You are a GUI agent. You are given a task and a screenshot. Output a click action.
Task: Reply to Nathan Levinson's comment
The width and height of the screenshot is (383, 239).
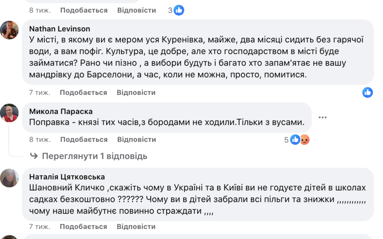pyautogui.click(x=136, y=92)
